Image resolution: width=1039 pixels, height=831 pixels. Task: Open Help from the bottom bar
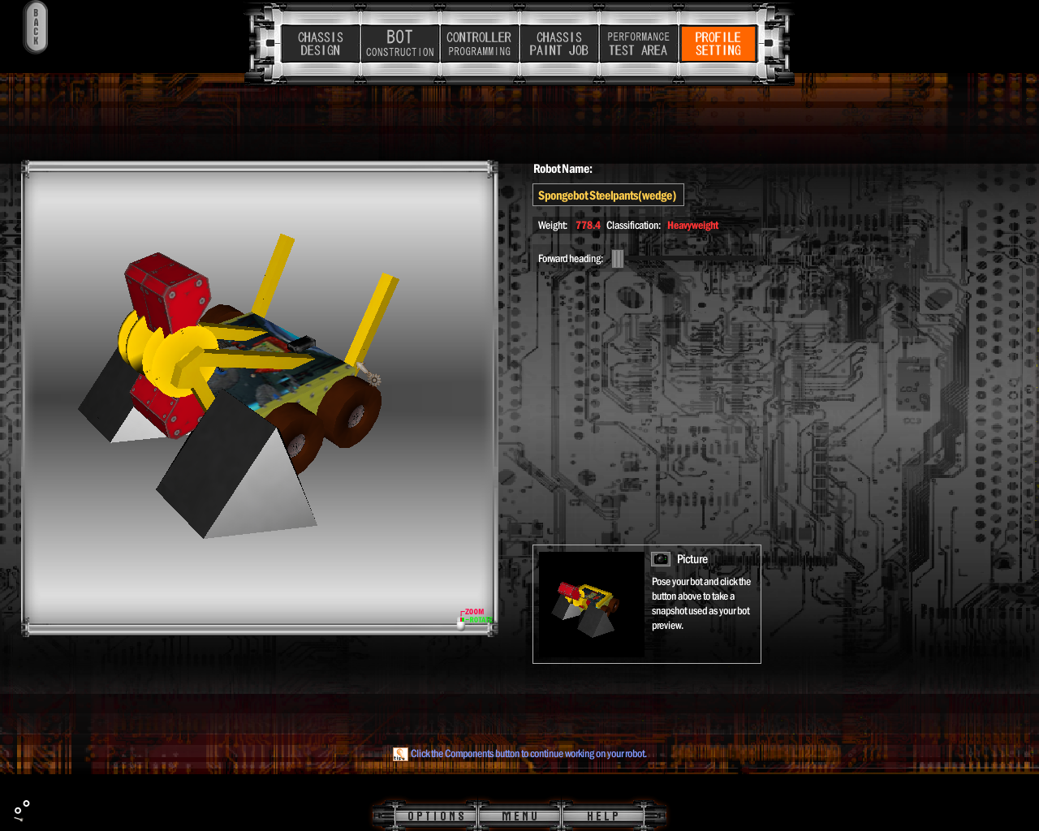(602, 816)
